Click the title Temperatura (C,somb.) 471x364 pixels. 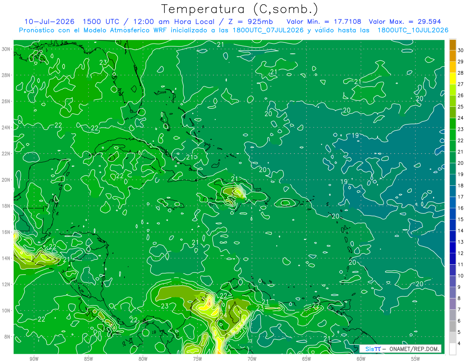240,9
